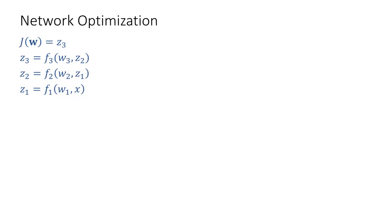Viewport: 376px width, 211px height.
Task: Click the z2 argument inside f3
Action: click(80, 59)
